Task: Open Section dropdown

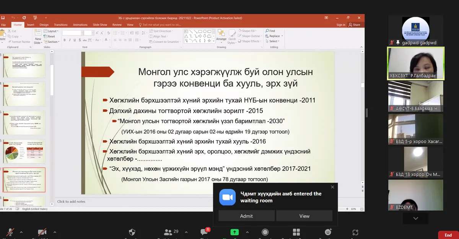Action: click(52, 42)
